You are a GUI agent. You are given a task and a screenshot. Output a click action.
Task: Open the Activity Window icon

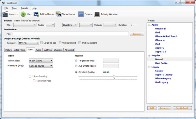(97, 14)
